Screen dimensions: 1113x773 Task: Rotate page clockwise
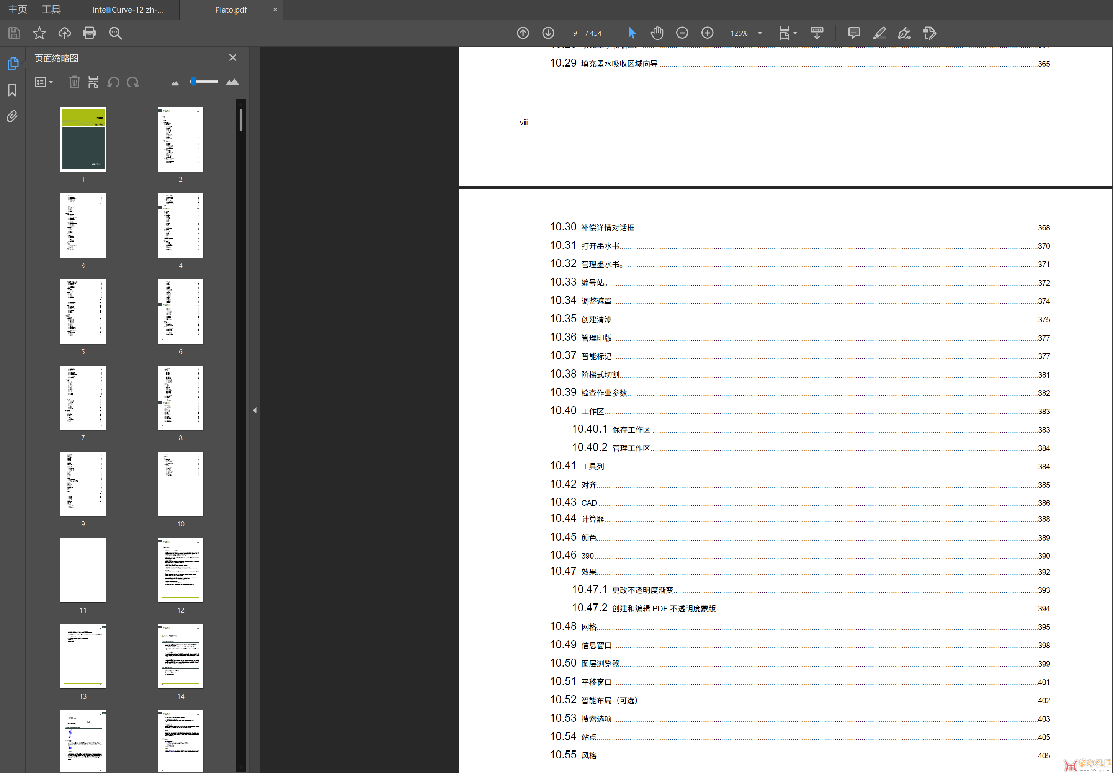tap(133, 82)
